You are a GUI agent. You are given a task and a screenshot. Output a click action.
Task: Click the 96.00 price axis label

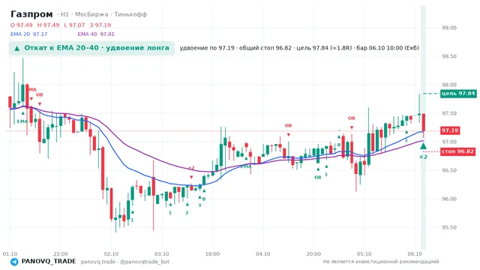coord(449,199)
